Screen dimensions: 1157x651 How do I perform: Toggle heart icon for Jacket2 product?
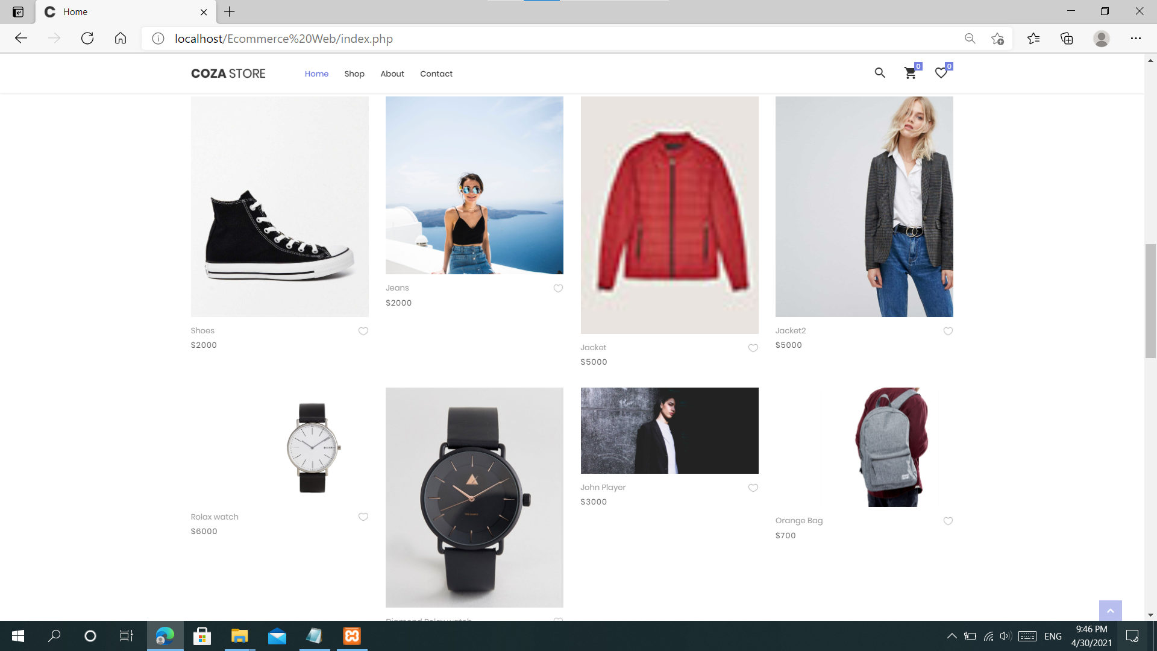(x=948, y=331)
